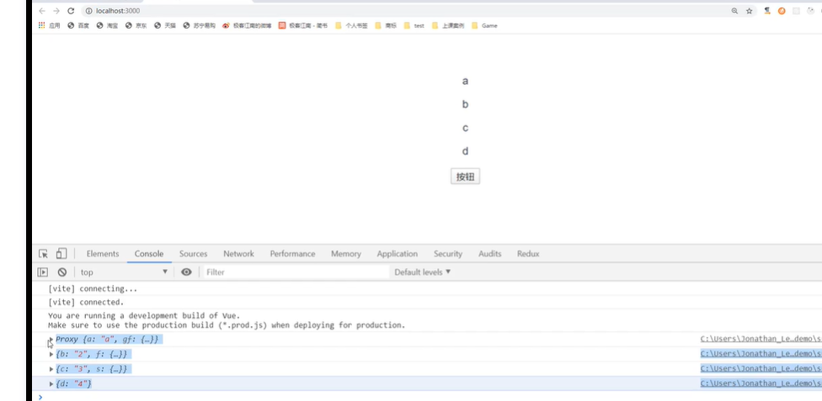Image resolution: width=822 pixels, height=401 pixels.
Task: Activate the DevTools inspect element picker
Action: tap(43, 253)
